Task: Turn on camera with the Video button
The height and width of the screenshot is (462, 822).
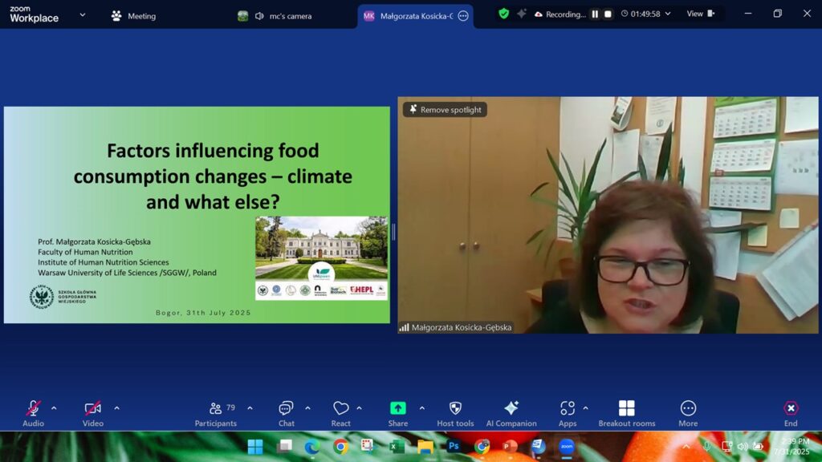Action: point(93,409)
